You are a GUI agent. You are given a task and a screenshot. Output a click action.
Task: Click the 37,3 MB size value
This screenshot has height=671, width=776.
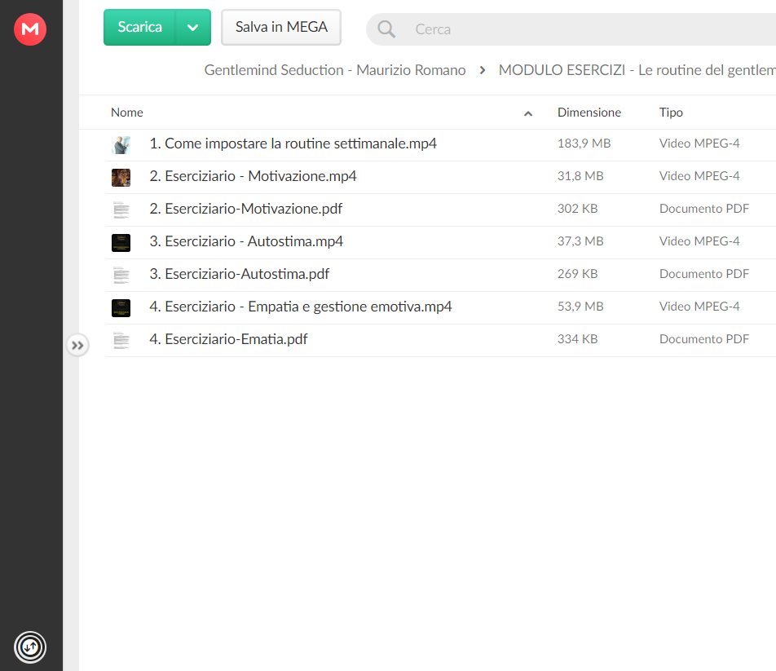[580, 241]
